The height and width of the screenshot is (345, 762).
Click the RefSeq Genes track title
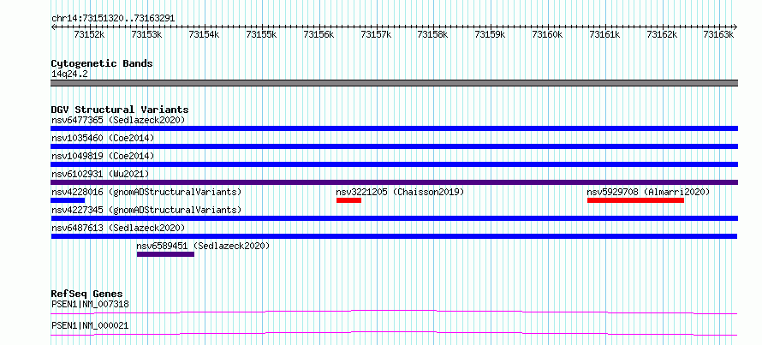[x=87, y=294]
